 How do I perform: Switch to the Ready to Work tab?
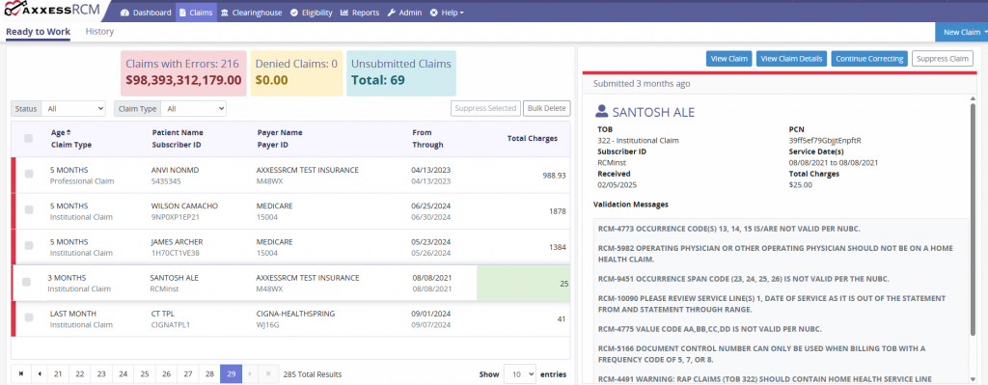[38, 32]
